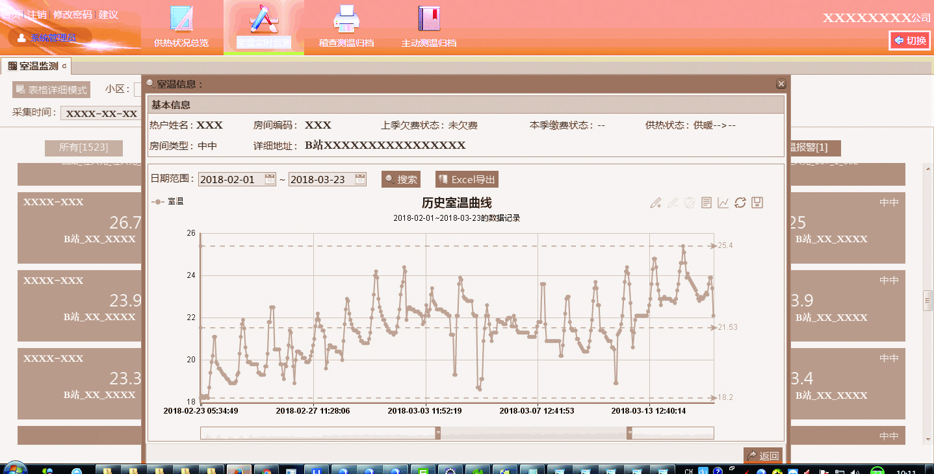934x474 pixels.
Task: Open 主动测温归档 book icon
Action: (428, 19)
